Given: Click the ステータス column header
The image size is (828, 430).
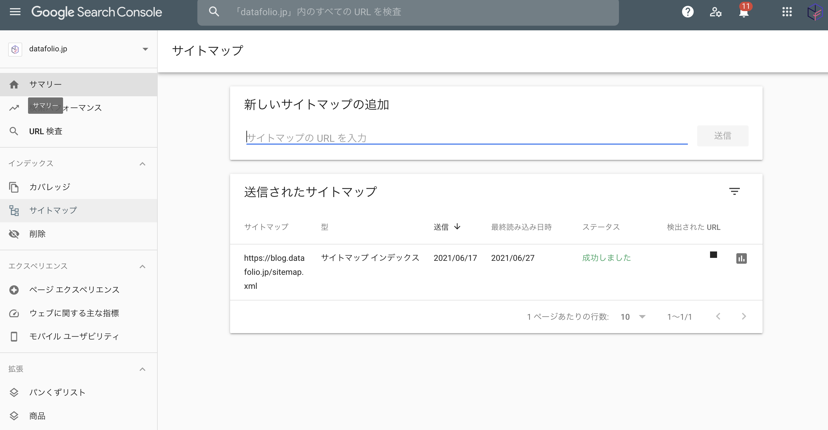Looking at the screenshot, I should pyautogui.click(x=601, y=227).
